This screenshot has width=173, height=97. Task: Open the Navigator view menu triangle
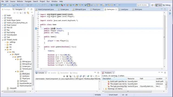tap(32, 13)
